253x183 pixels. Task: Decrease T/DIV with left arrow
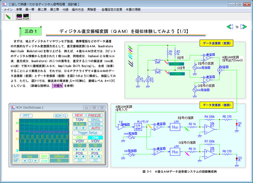(x=77, y=128)
